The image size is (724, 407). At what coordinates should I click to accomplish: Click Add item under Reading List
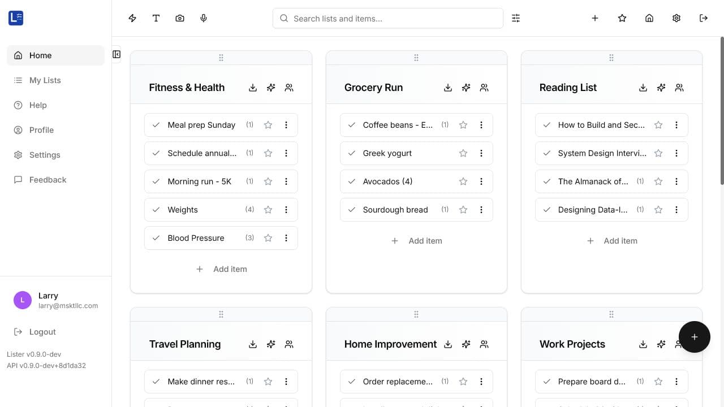point(611,241)
